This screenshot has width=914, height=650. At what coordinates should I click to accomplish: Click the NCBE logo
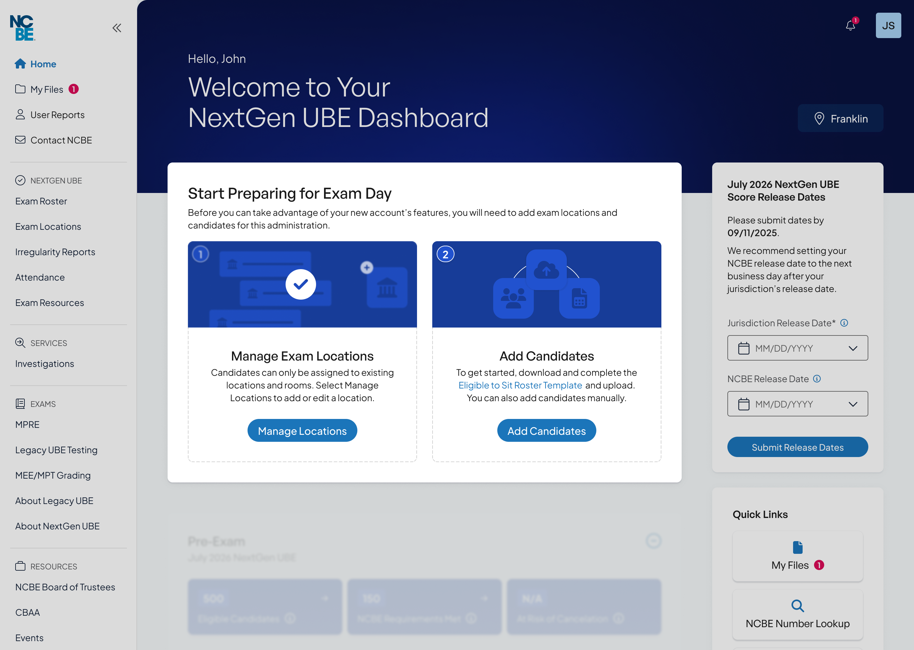pyautogui.click(x=23, y=28)
